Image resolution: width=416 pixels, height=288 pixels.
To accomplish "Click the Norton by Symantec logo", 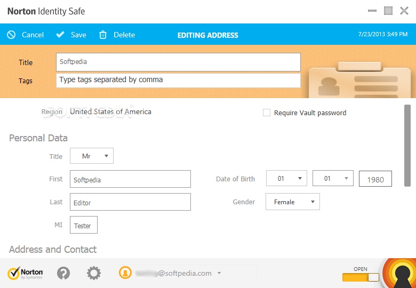I will [x=25, y=273].
